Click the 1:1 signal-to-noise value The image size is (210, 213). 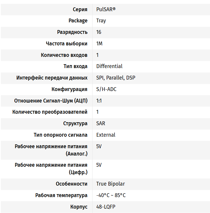[99, 101]
